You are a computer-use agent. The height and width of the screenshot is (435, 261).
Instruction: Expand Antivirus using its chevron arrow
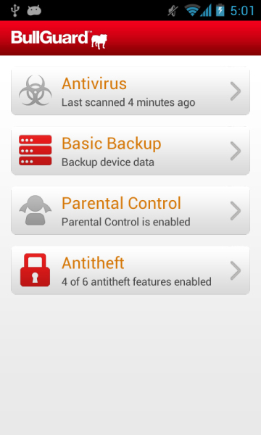click(236, 91)
